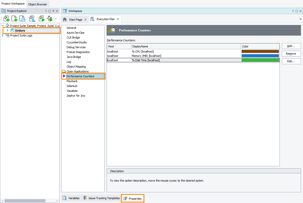
Task: Open the Variables tab
Action: pos(71,198)
